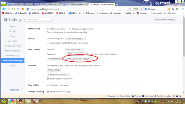Select Auto choose kernel radio

pos(48,29)
